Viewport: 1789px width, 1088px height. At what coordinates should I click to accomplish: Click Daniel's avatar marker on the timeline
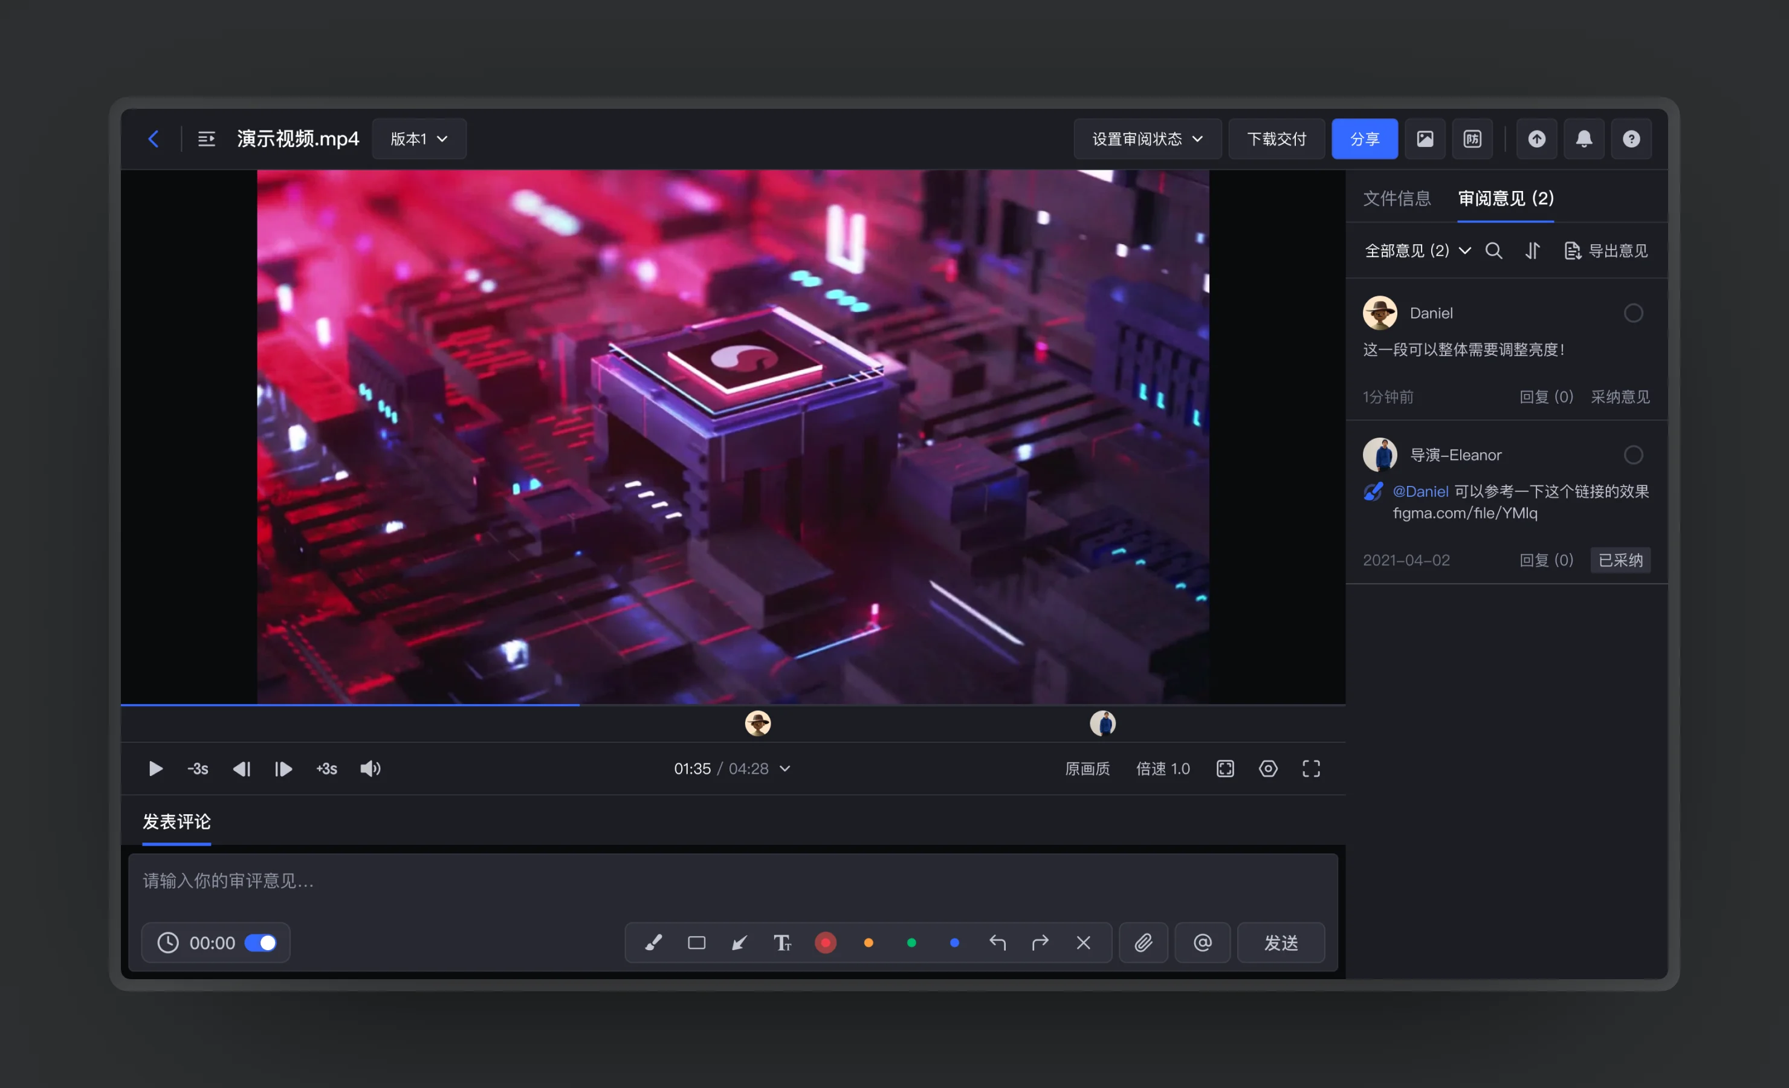pos(757,723)
